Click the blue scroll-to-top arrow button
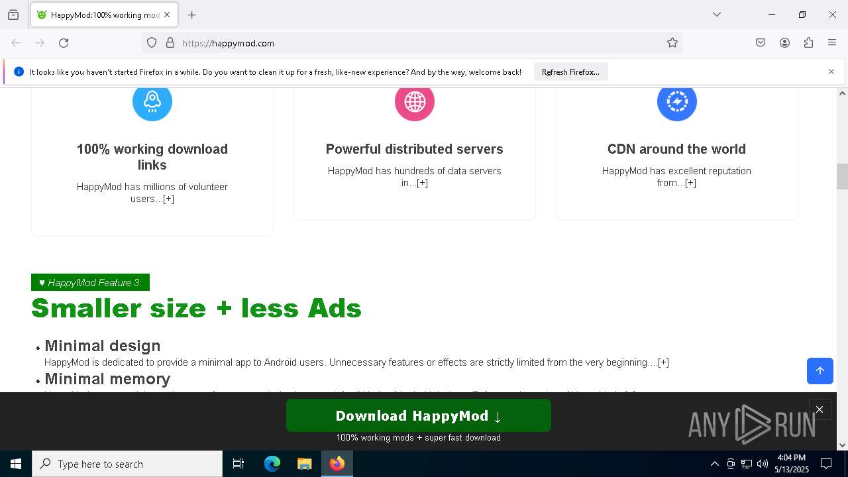848x477 pixels. 820,371
